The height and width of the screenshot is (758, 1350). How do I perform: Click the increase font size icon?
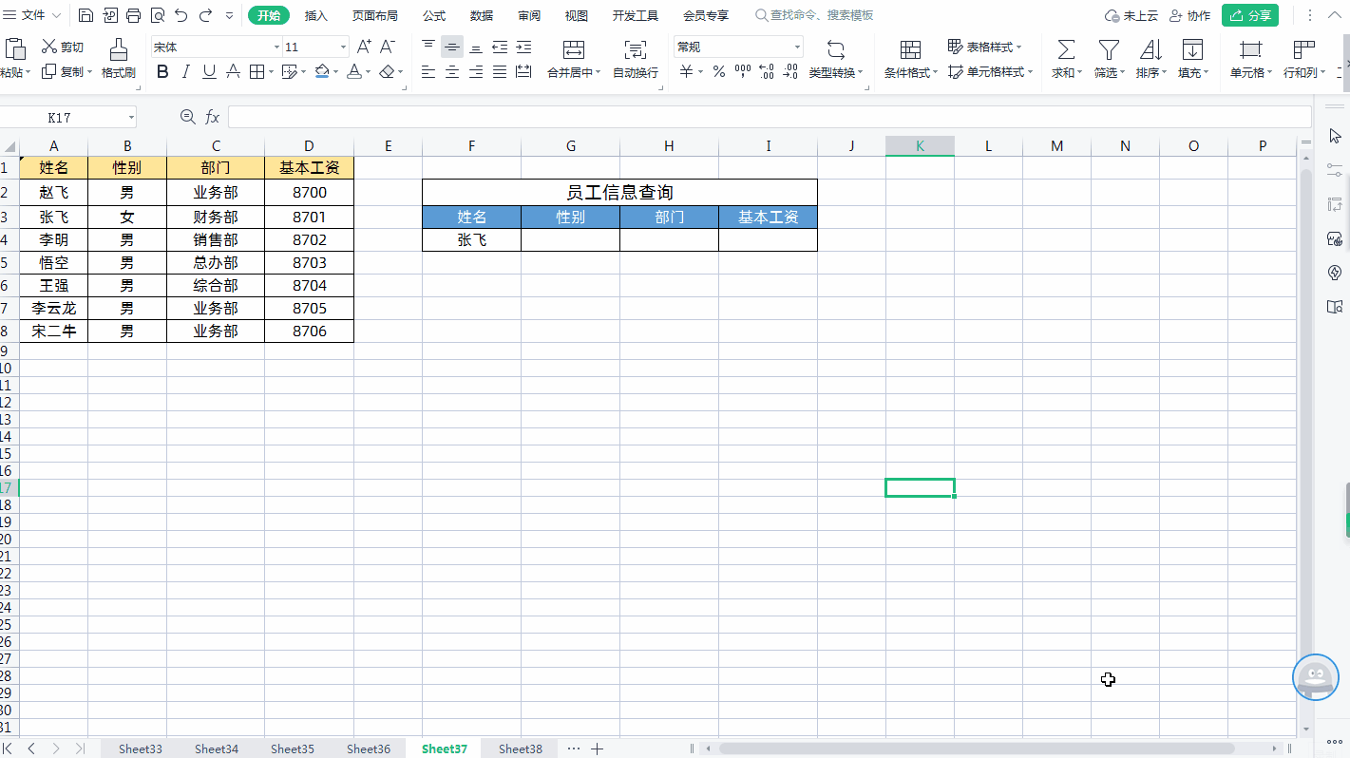(364, 47)
